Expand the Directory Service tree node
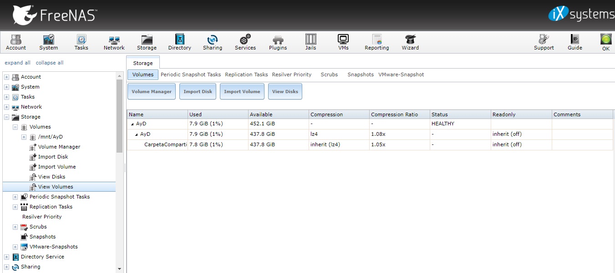Image resolution: width=615 pixels, height=273 pixels. coord(6,257)
